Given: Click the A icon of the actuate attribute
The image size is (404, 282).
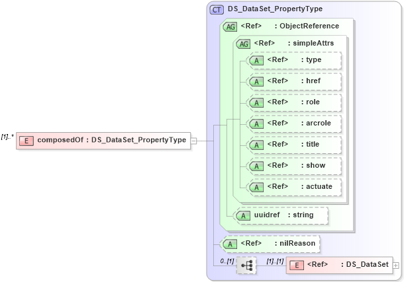Looking at the screenshot, I should click(x=256, y=188).
